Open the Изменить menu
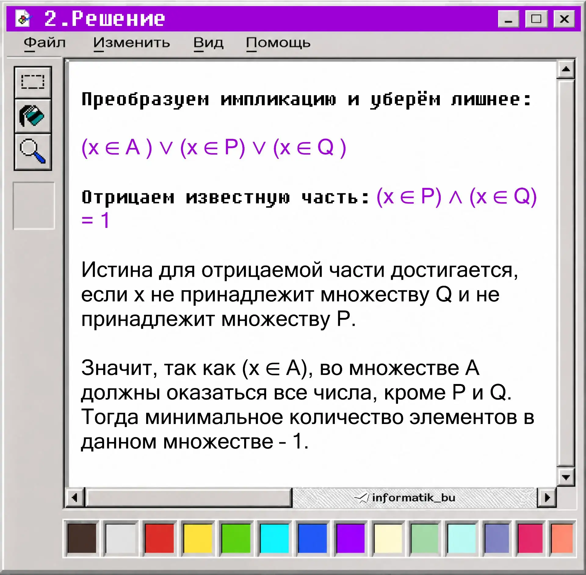 click(x=132, y=43)
